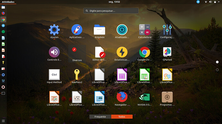This screenshot has height=124, width=222.
Task: Click the terminal icon in the dock
Action: click(x=3, y=93)
